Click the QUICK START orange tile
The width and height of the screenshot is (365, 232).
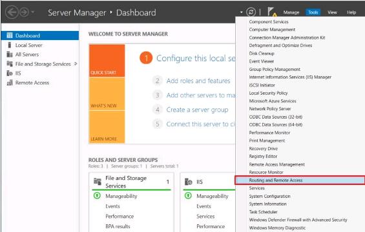pyautogui.click(x=107, y=61)
